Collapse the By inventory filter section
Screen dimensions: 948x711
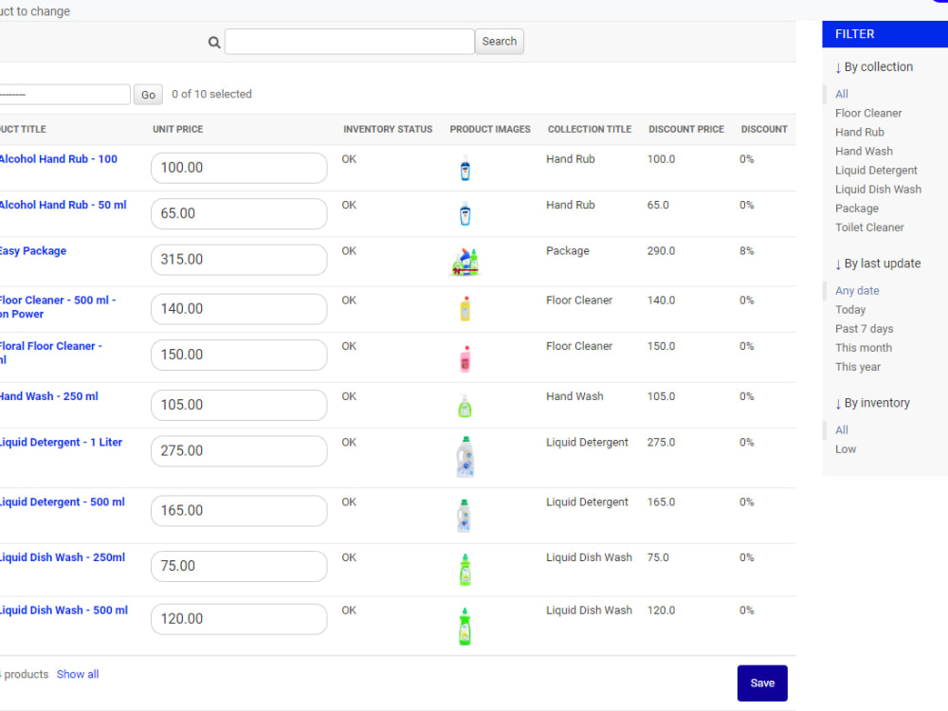point(872,403)
